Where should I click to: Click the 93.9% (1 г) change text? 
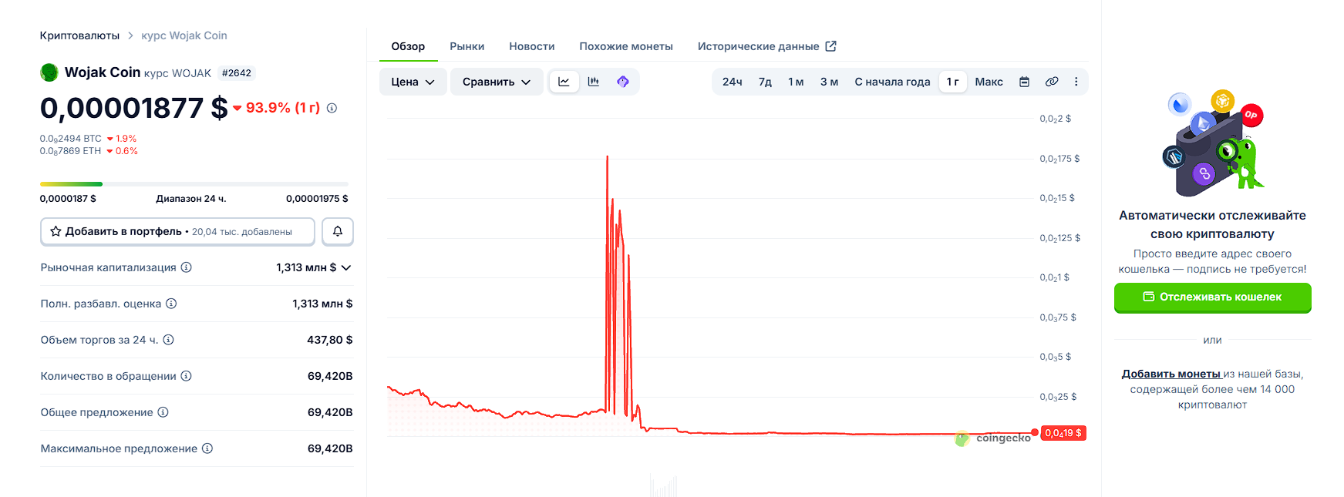[283, 108]
